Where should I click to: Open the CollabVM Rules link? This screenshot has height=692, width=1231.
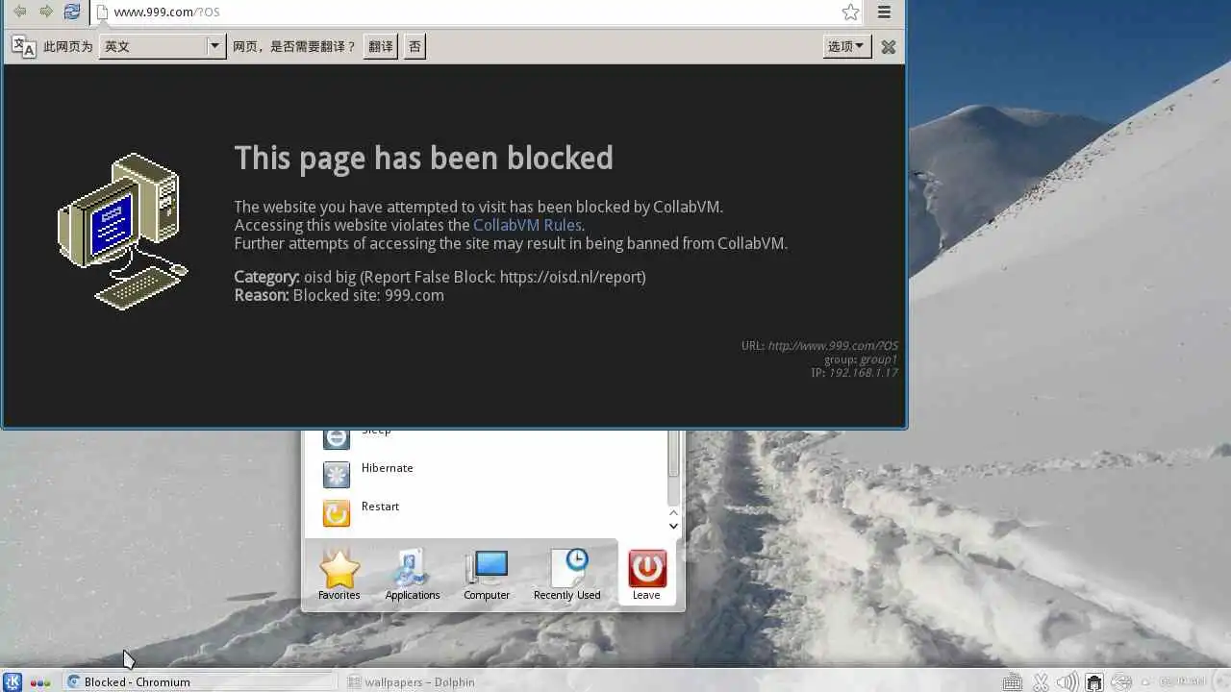pos(527,225)
